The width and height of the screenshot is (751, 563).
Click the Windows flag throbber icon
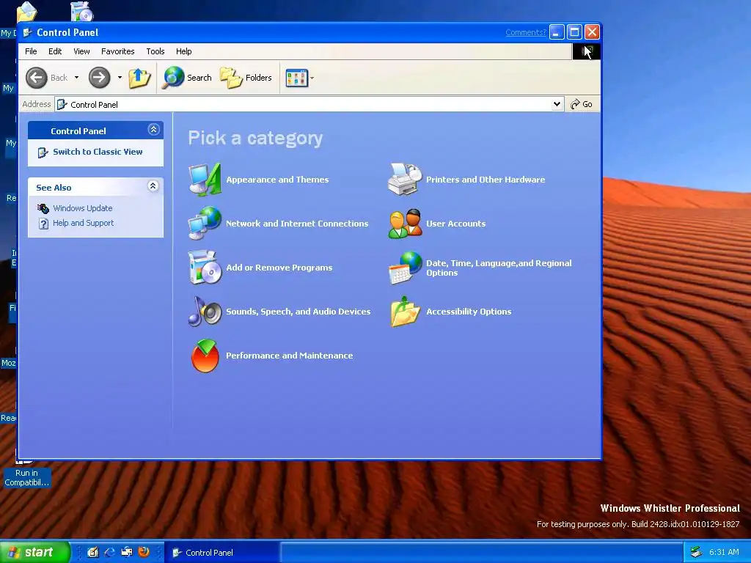click(586, 51)
